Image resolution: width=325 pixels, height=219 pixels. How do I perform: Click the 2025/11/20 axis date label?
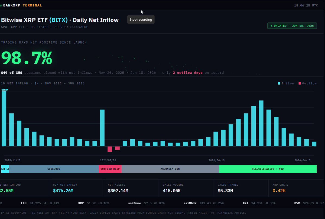coord(12,160)
